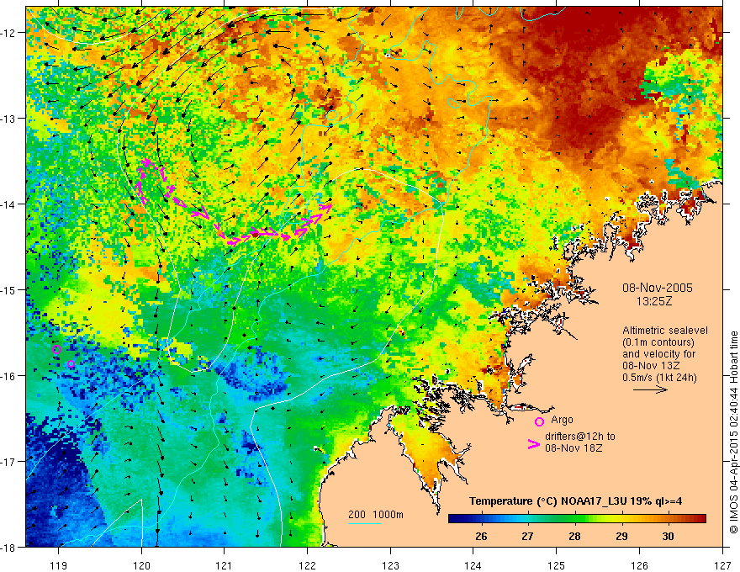The image size is (740, 572).
Task: Click the magenta Argo circle in the legend
Action: 539,421
